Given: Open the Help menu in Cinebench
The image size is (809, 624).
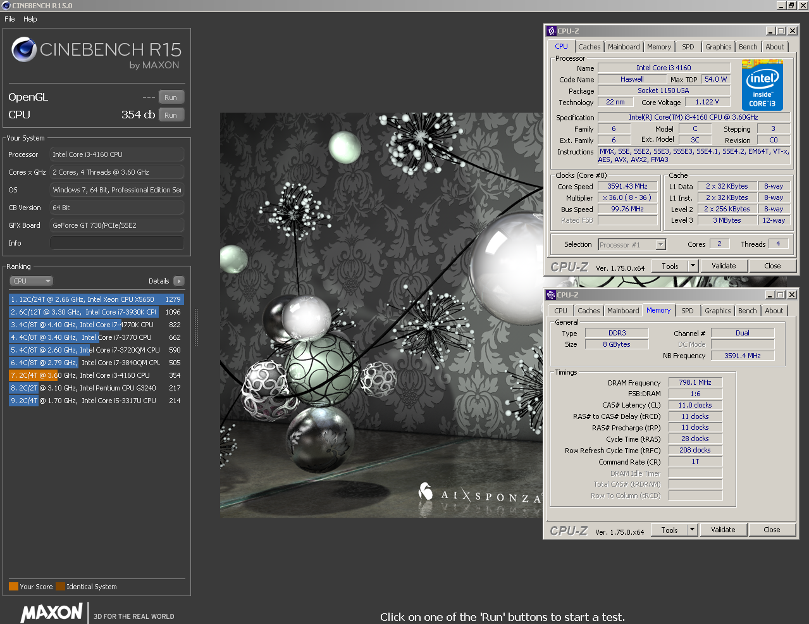Looking at the screenshot, I should click(30, 19).
